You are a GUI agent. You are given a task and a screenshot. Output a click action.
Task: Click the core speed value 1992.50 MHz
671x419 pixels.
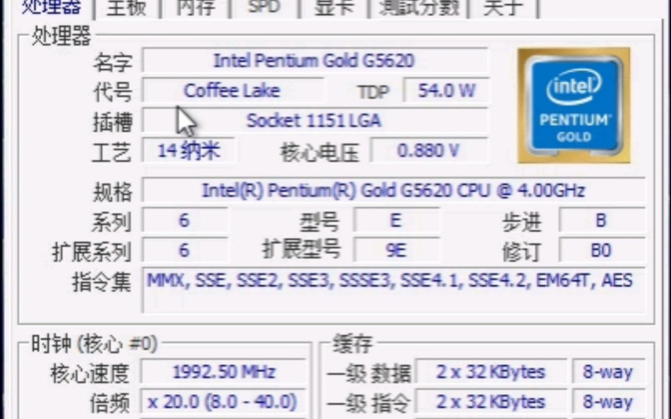click(x=223, y=372)
